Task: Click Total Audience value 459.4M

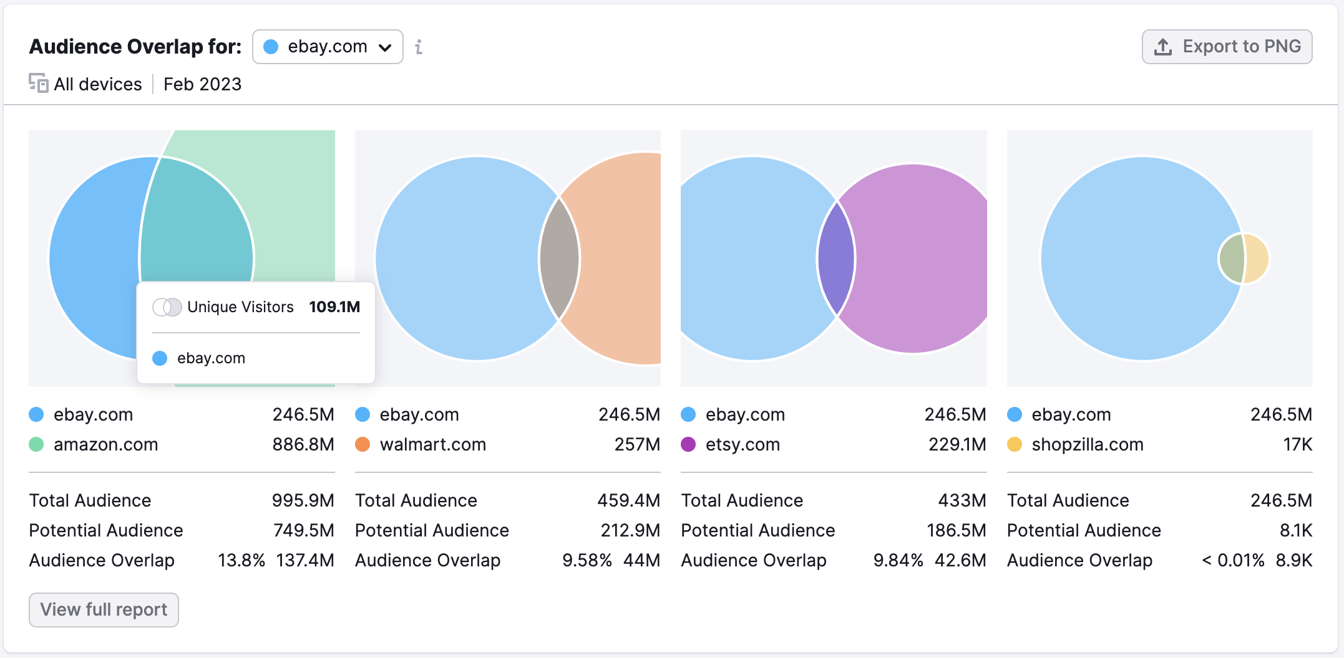Action: coord(629,500)
